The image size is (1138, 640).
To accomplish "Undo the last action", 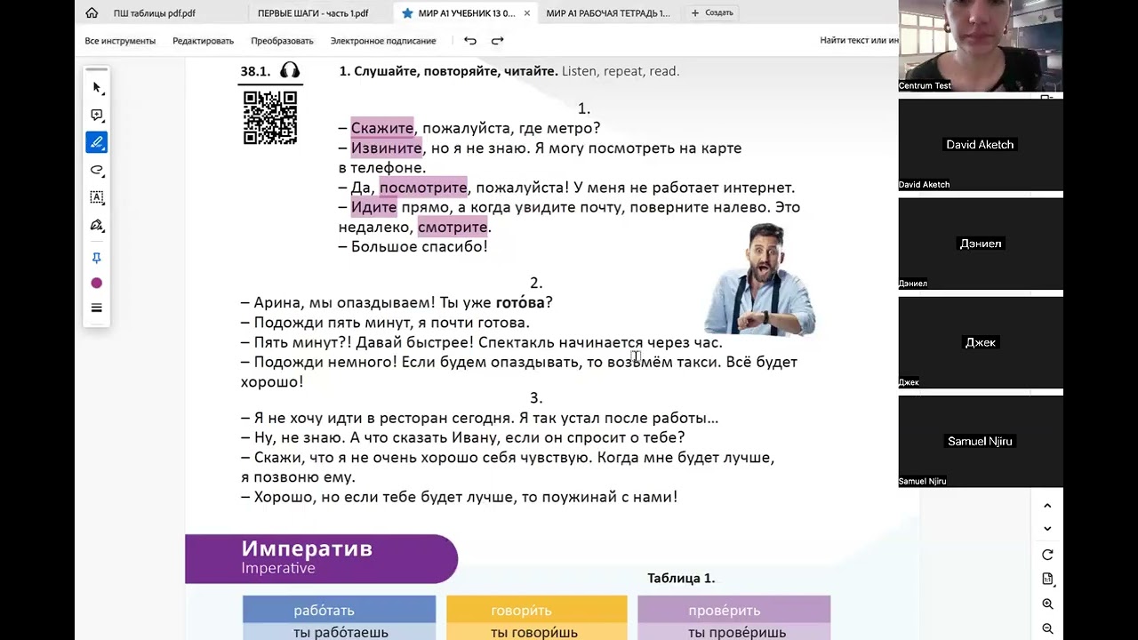I will click(470, 40).
